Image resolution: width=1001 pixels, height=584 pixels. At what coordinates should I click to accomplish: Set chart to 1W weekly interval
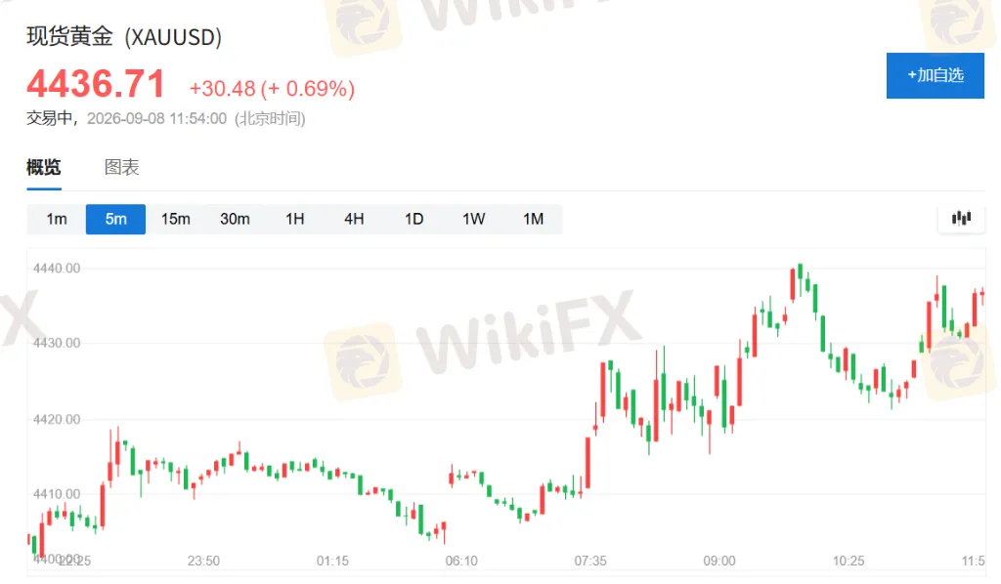click(x=474, y=220)
